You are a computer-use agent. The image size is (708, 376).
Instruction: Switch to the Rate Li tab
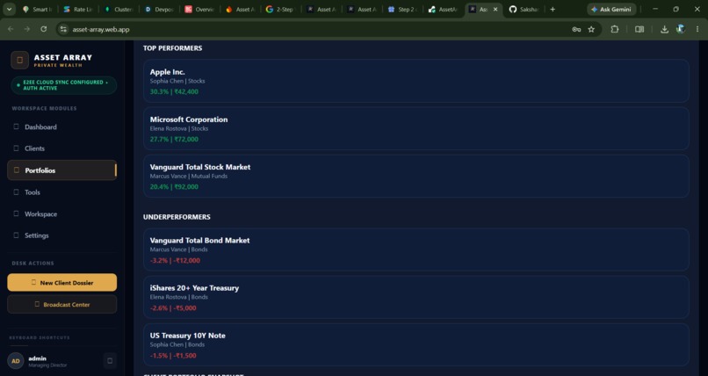(x=78, y=9)
